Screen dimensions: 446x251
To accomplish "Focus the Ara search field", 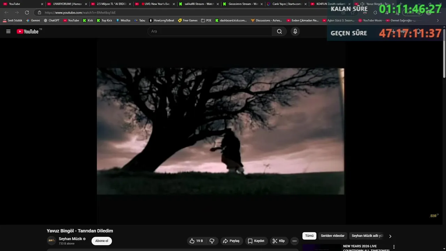I will tap(210, 31).
